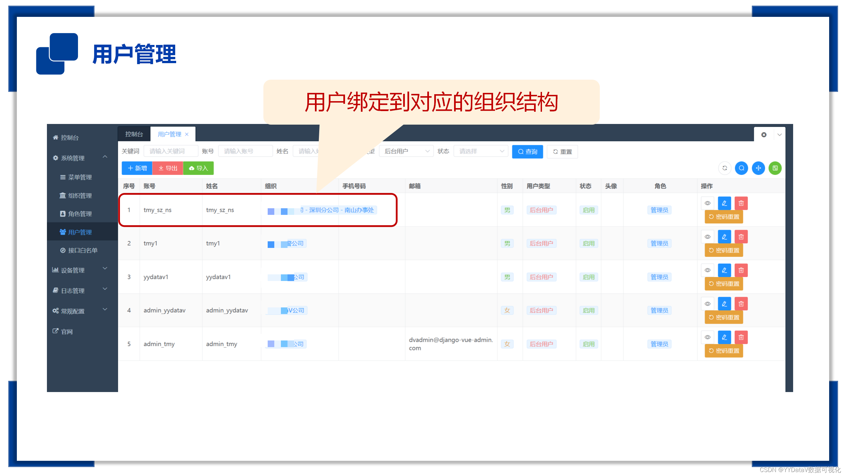Click the green export image icon
Image resolution: width=846 pixels, height=476 pixels.
click(x=775, y=168)
